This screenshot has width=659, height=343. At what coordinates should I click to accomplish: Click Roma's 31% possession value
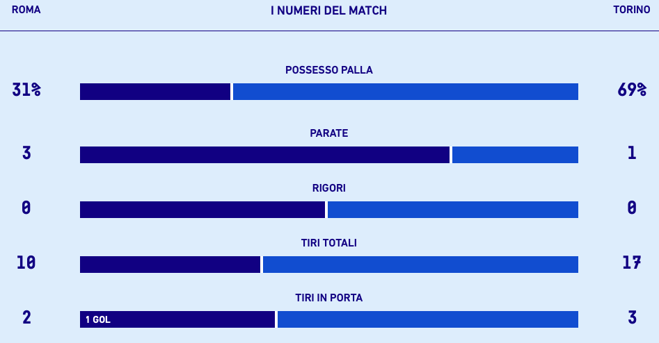[x=26, y=90]
